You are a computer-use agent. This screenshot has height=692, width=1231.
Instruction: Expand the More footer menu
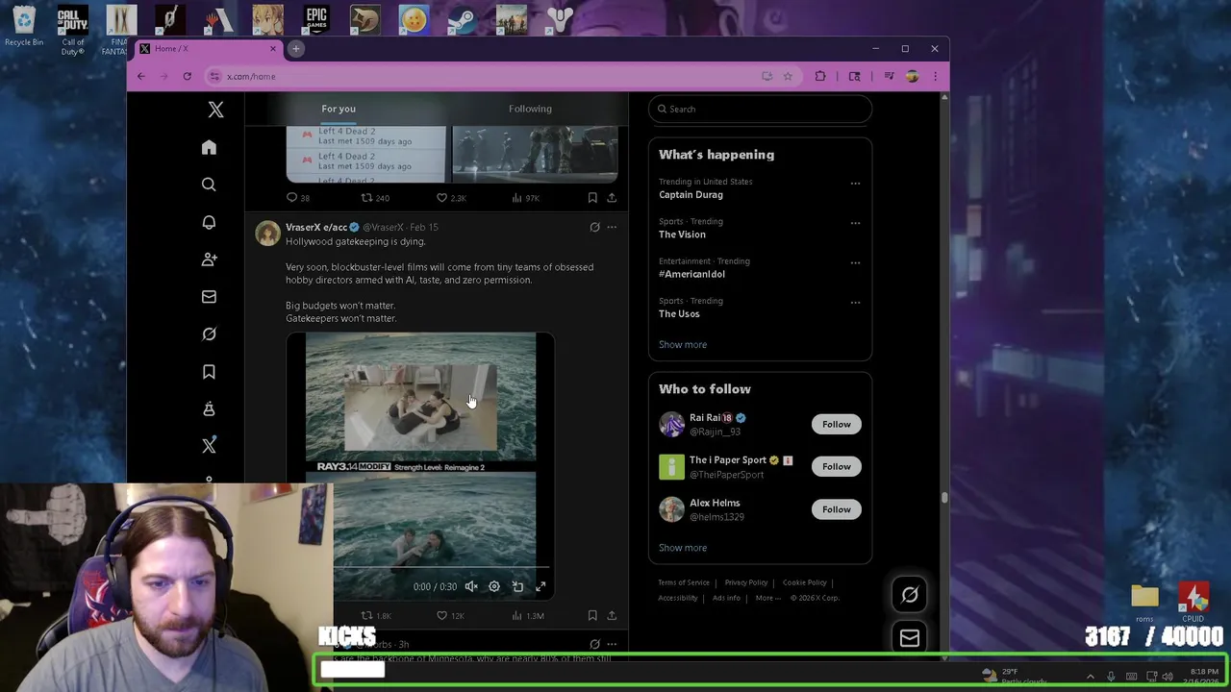coord(767,598)
